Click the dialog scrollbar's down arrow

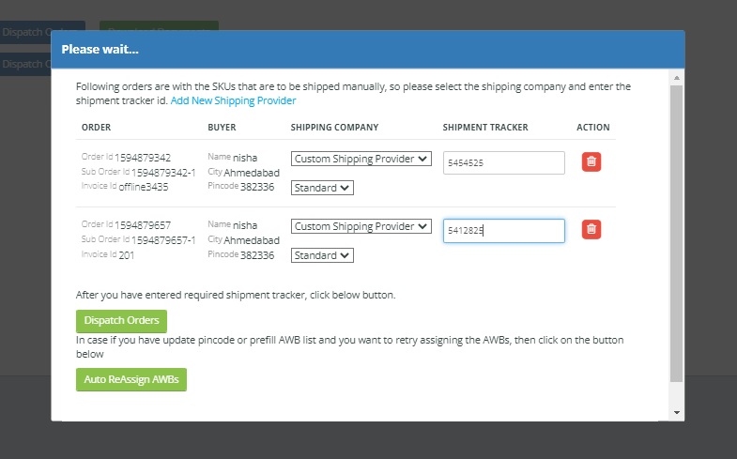(x=677, y=412)
